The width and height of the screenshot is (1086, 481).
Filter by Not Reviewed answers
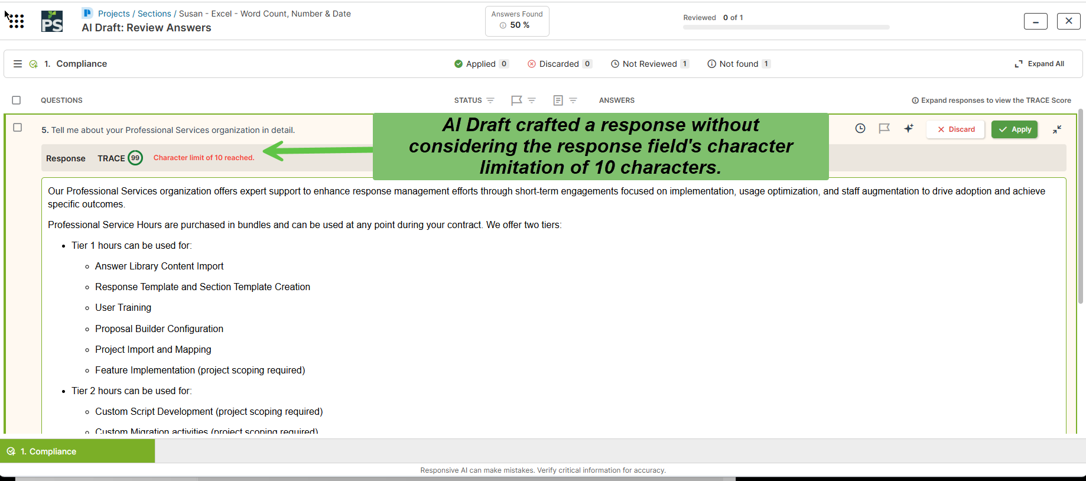650,64
